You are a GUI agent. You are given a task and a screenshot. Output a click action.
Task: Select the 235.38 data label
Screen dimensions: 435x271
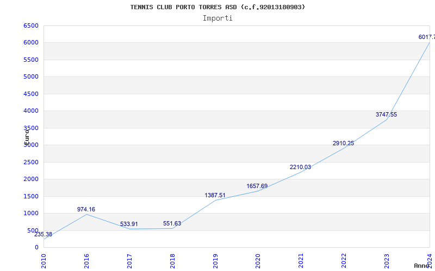tap(43, 235)
